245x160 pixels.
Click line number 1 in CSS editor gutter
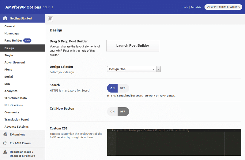tap(112, 130)
